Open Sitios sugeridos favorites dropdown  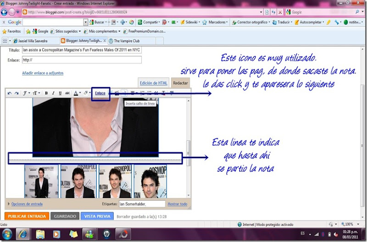point(65,31)
